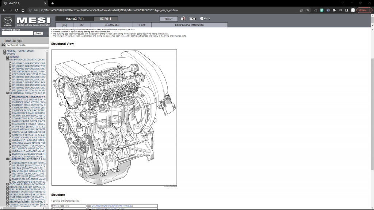Collapse the MECHANICAL [SKYACTIV-G 2.0] tree section
The width and height of the screenshot is (374, 210).
click(8, 93)
